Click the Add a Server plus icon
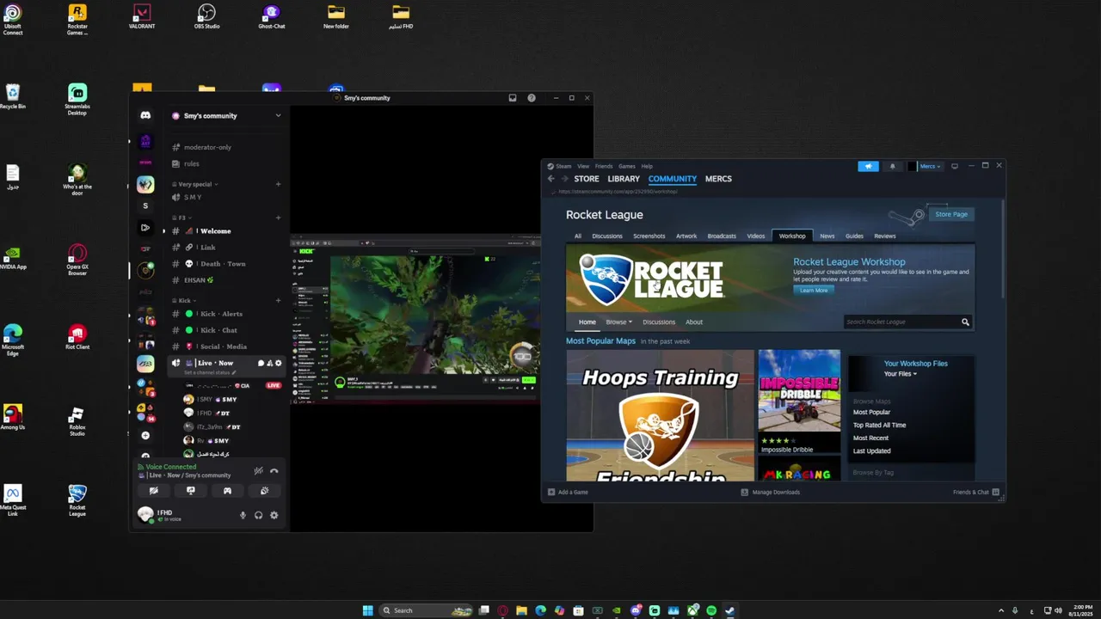Image resolution: width=1101 pixels, height=619 pixels. tap(145, 436)
